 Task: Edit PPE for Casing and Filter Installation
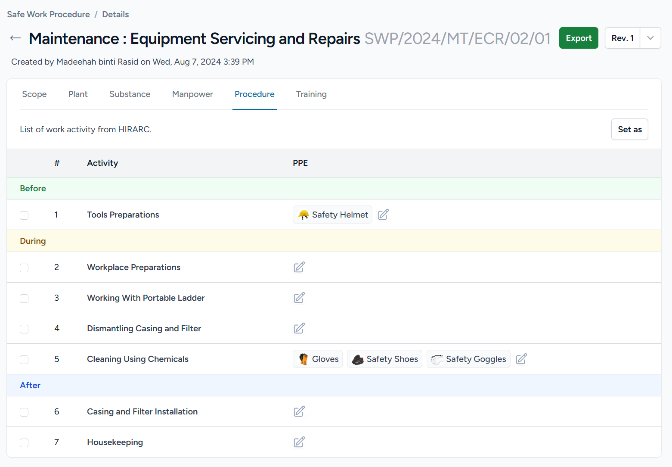(x=299, y=411)
